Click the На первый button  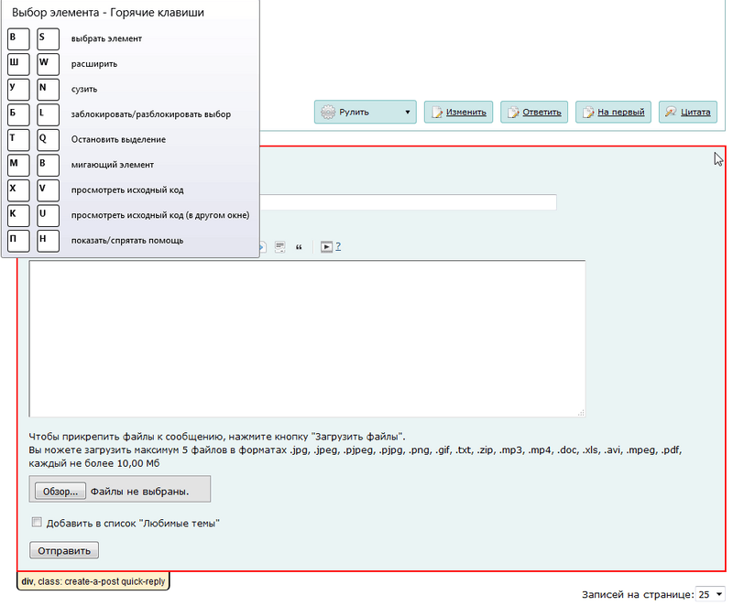click(x=613, y=112)
